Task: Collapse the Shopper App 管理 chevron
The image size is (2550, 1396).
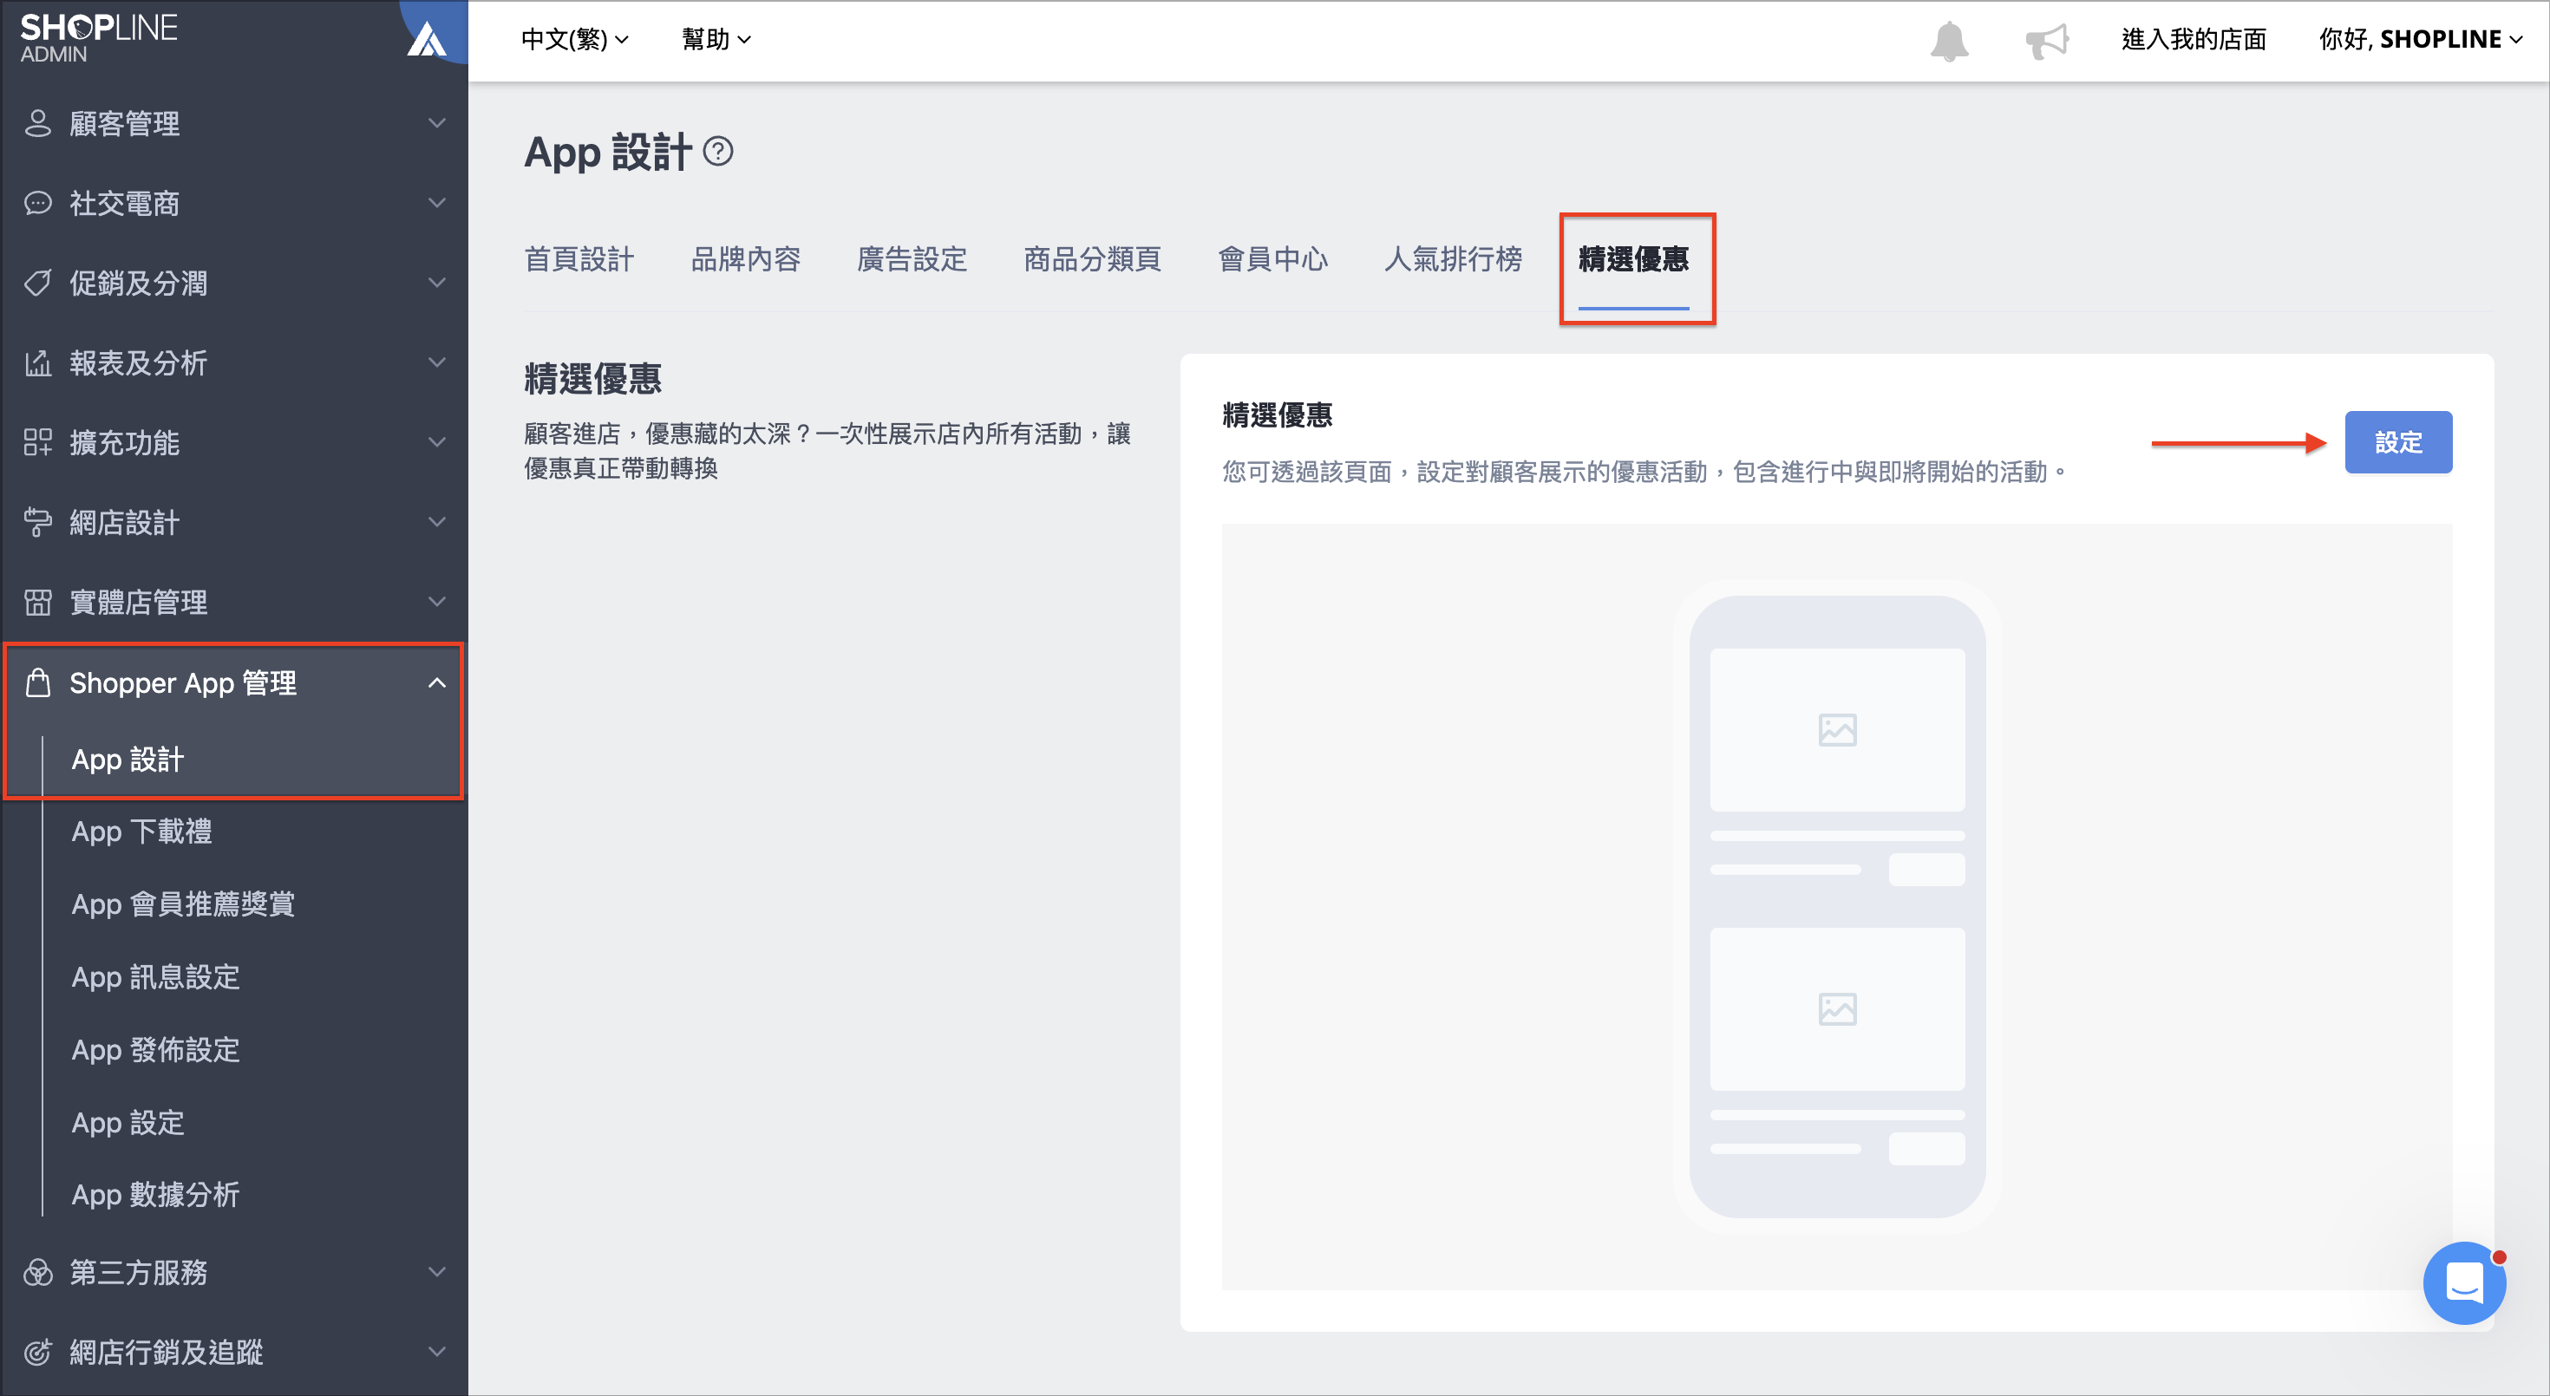Action: point(436,682)
